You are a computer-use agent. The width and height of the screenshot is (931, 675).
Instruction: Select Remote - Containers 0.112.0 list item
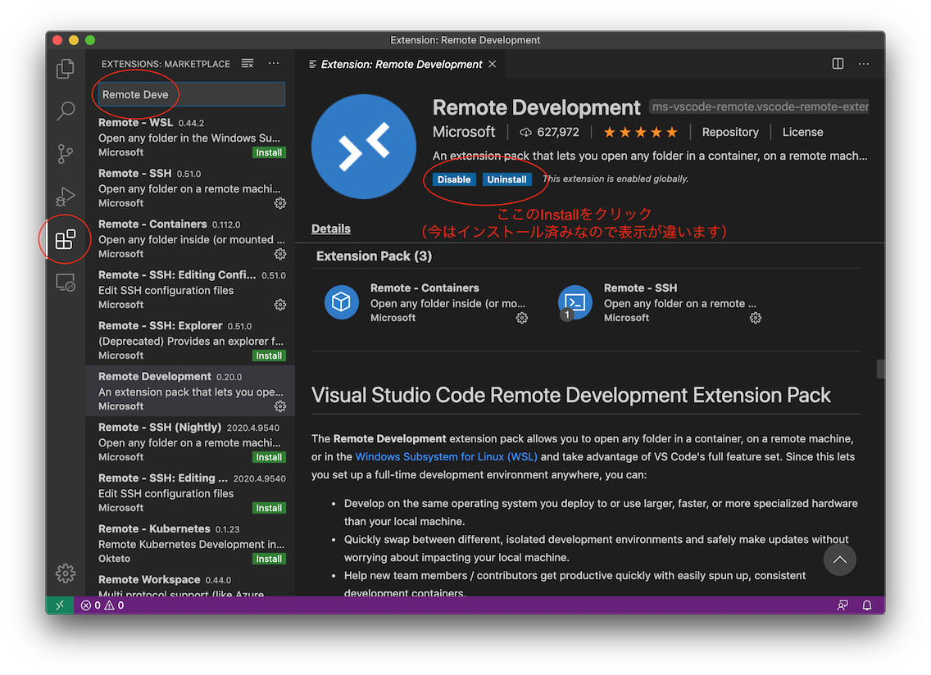click(x=191, y=238)
